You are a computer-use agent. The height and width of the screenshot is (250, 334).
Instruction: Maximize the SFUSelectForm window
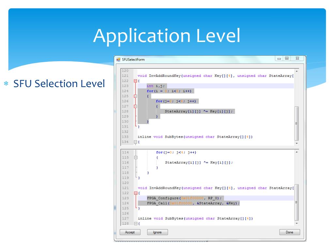coord(287,58)
